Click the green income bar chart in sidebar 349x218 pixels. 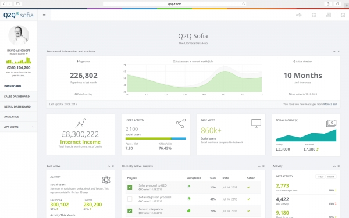coord(19,60)
